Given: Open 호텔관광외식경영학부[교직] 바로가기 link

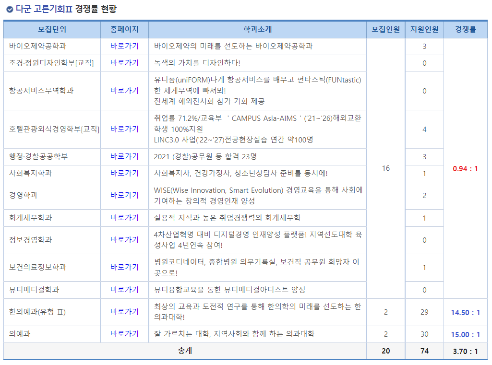Looking at the screenshot, I should pyautogui.click(x=124, y=129).
